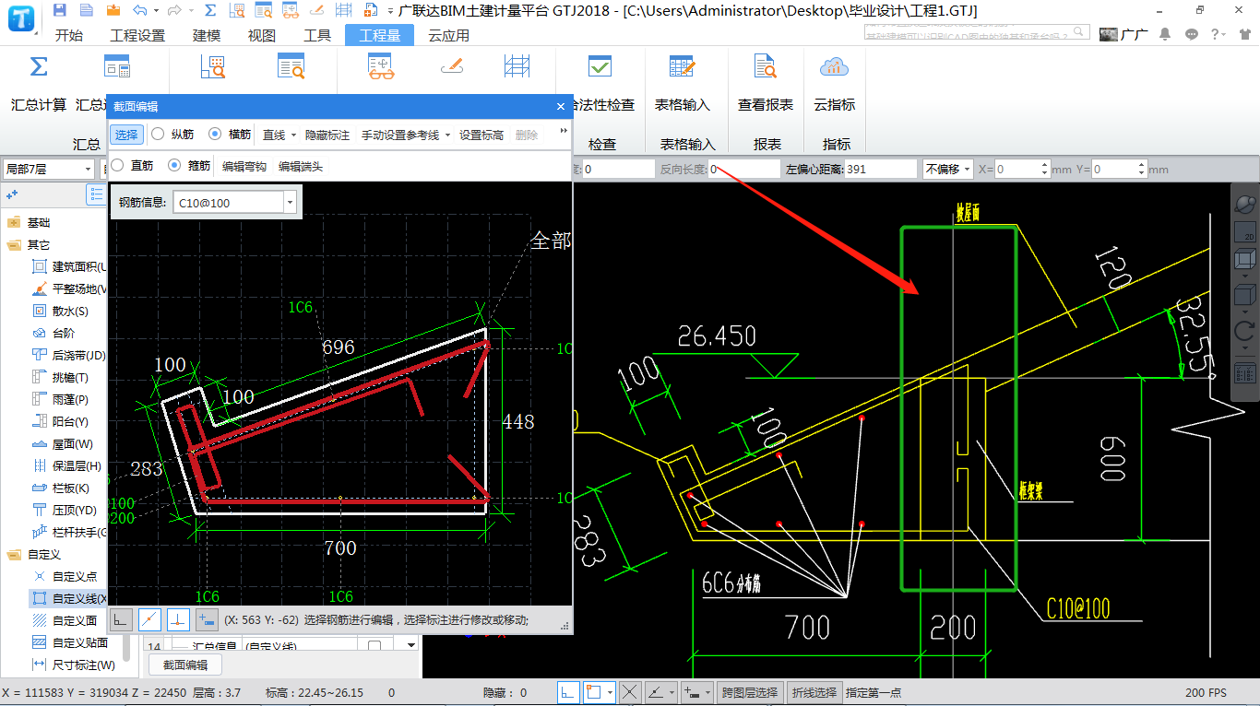Switch to the 开始 ribbon tab

tap(69, 35)
